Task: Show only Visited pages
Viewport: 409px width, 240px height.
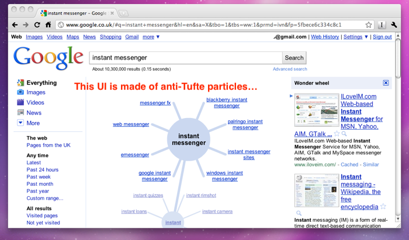Action: pyautogui.click(x=42, y=215)
